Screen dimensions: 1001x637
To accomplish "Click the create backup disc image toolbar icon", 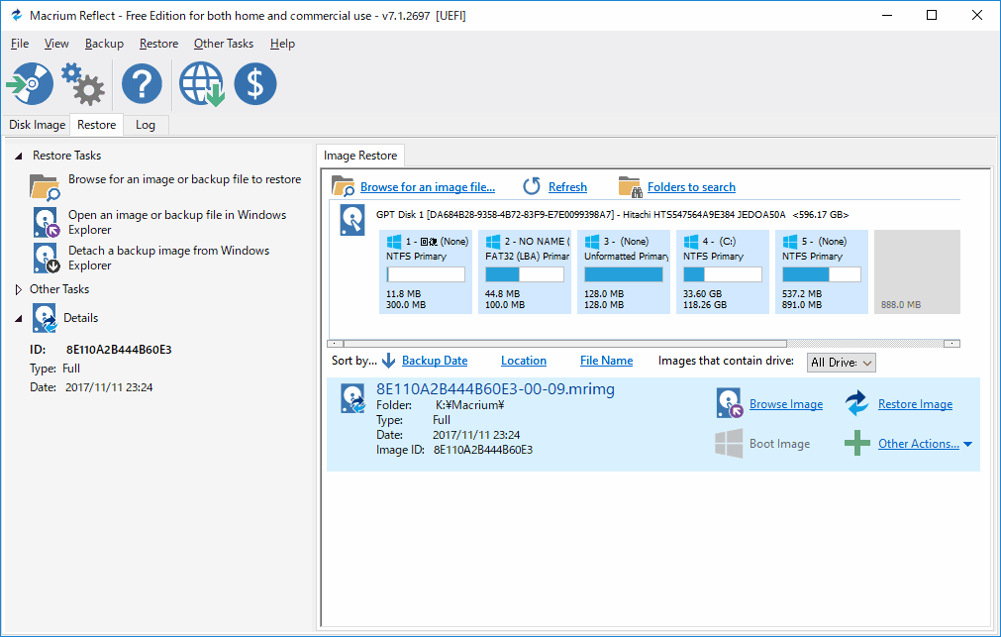I will [x=30, y=83].
